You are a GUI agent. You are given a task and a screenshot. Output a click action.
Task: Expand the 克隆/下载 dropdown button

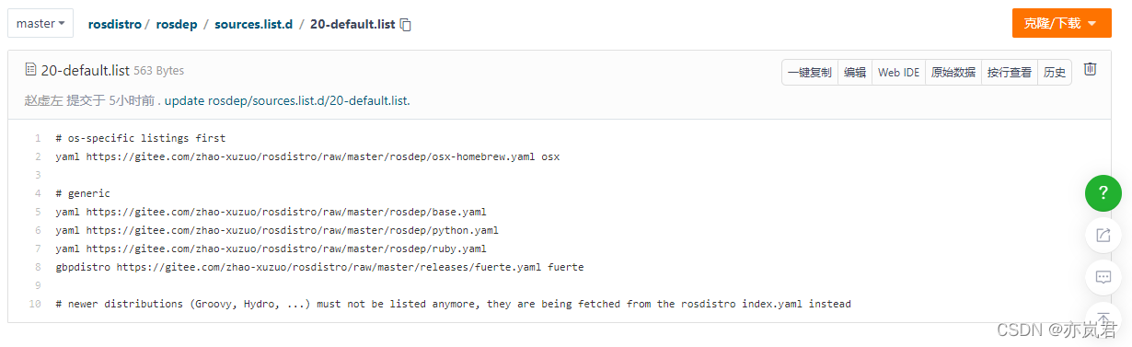pyautogui.click(x=1056, y=23)
